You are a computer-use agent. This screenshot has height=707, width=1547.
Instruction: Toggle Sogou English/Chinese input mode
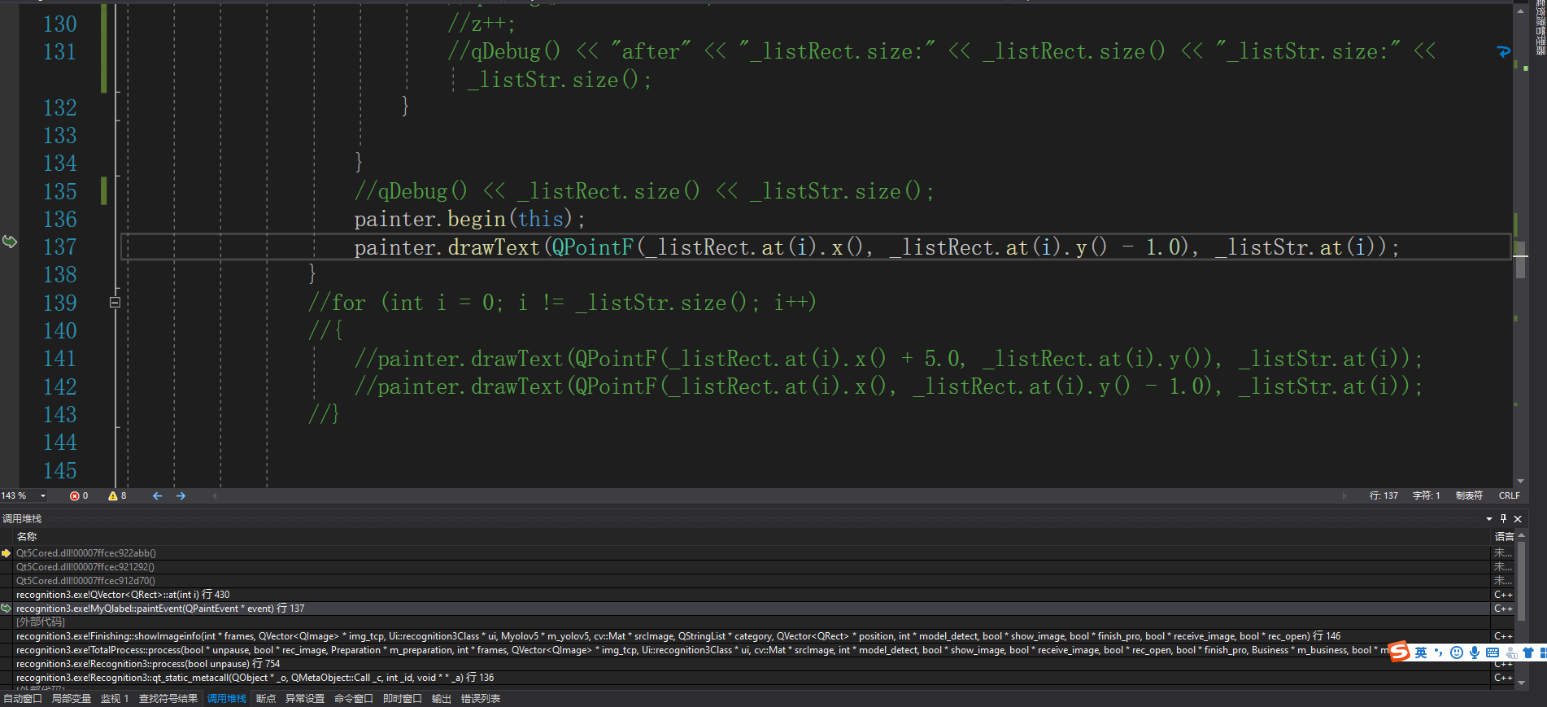(x=1421, y=652)
